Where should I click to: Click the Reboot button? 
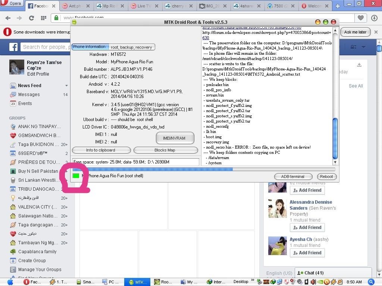click(326, 177)
